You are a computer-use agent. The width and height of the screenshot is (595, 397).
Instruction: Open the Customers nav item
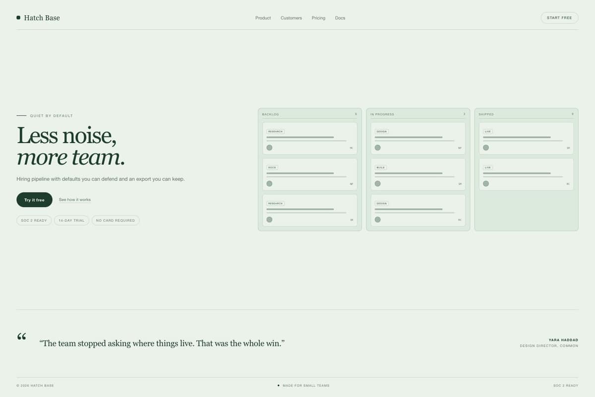point(291,18)
